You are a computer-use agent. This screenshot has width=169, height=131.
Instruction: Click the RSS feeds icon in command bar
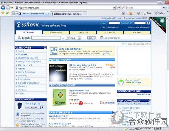[x=131, y=13]
